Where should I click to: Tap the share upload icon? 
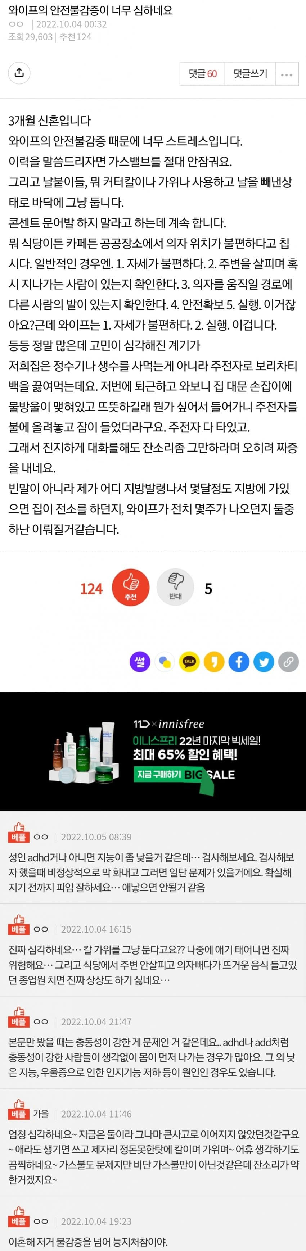coord(19,73)
